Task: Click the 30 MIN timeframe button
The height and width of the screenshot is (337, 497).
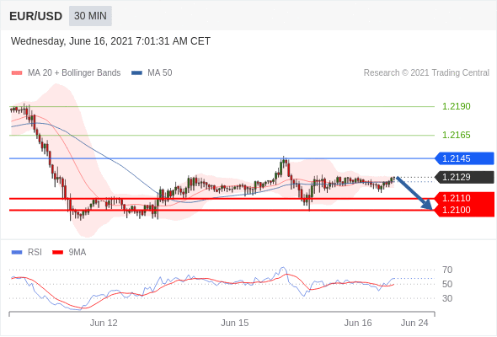Action: (90, 15)
